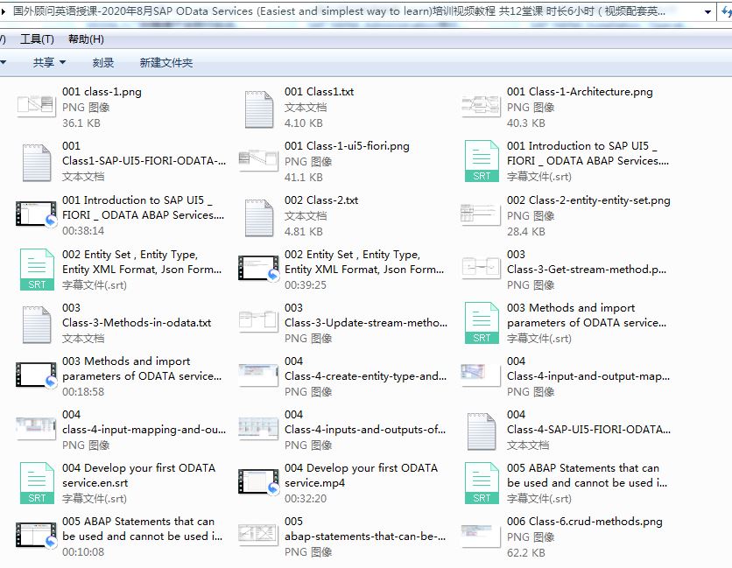This screenshot has height=568, width=732.
Task: Select the 004 Class-4-SAP-UI5-FIORI-ODATA text icon
Action: 482,431
